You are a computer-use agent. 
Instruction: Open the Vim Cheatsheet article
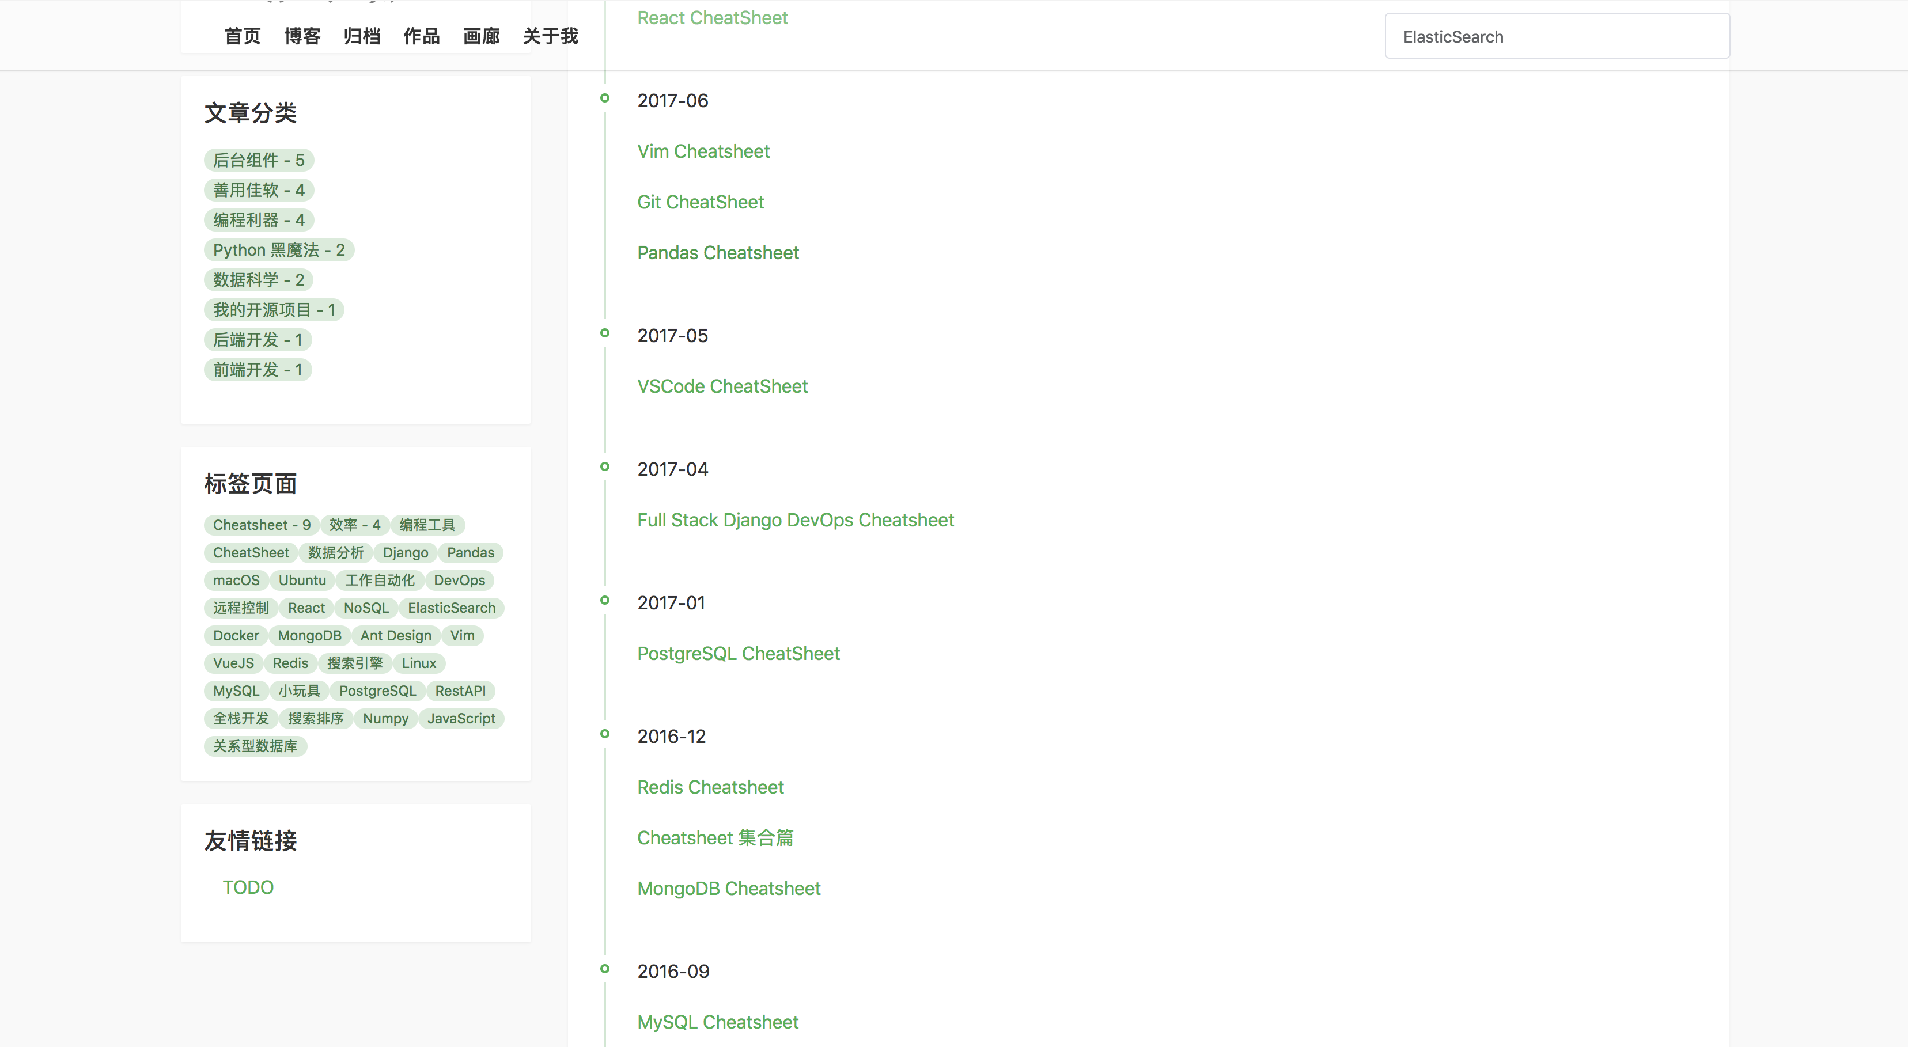pos(703,151)
